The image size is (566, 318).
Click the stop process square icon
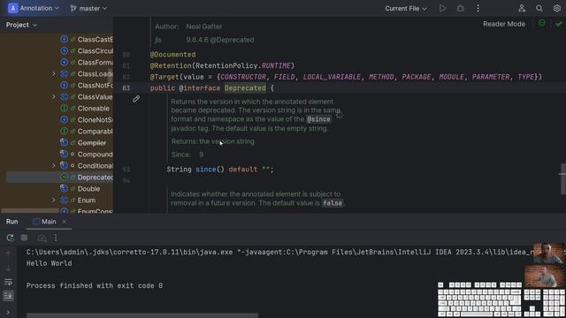24,238
